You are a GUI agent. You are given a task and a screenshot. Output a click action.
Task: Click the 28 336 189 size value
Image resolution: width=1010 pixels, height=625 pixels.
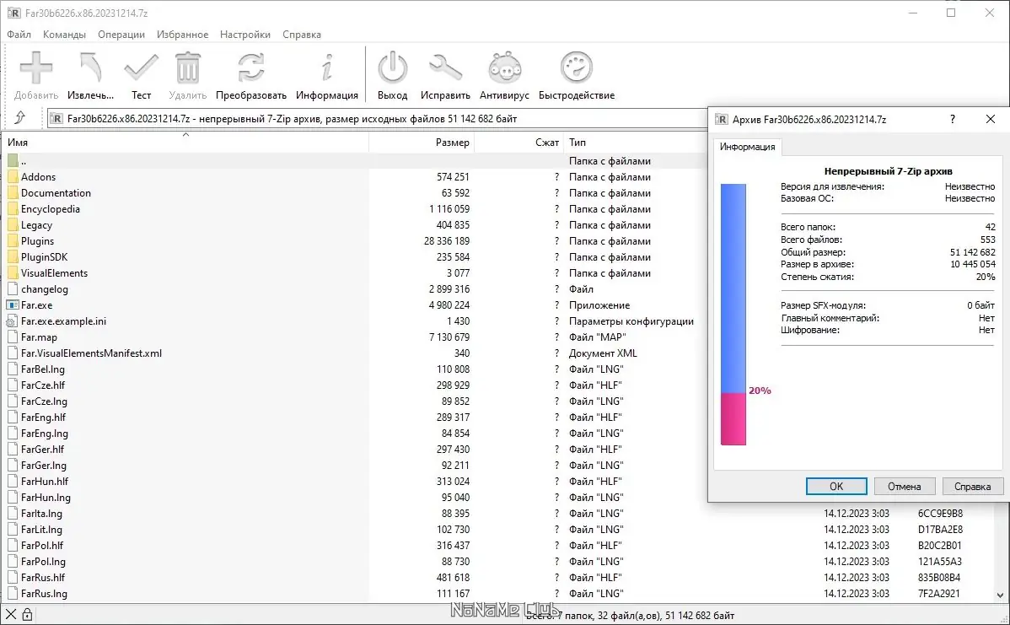coord(446,241)
